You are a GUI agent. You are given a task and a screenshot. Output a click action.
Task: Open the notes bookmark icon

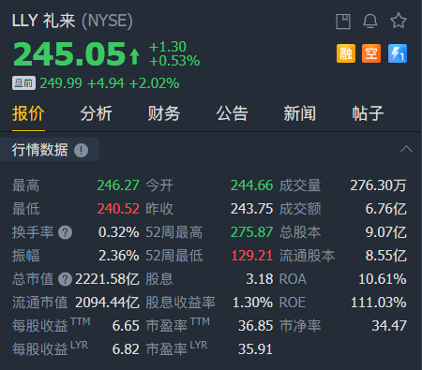[x=343, y=22]
